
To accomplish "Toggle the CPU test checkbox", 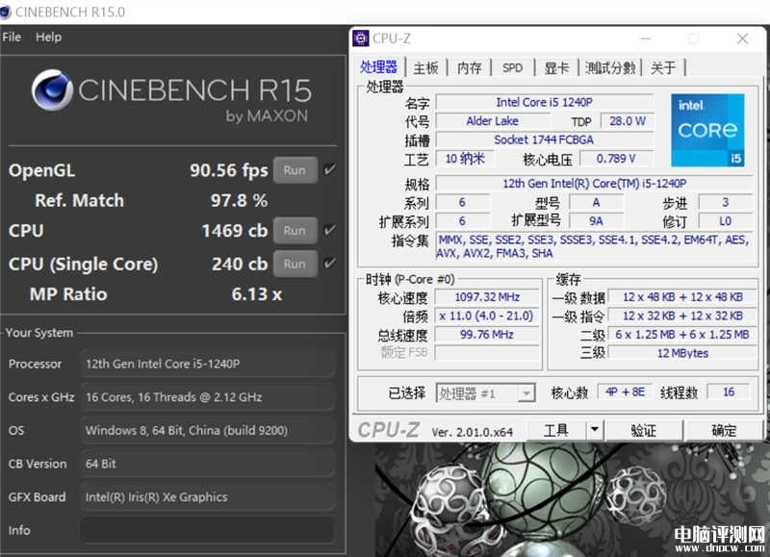I will pos(330,230).
